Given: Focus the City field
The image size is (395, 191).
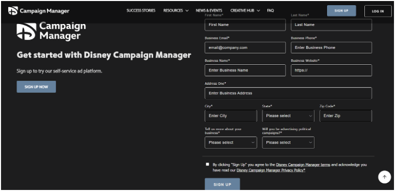Looking at the screenshot, I should pyautogui.click(x=231, y=116).
